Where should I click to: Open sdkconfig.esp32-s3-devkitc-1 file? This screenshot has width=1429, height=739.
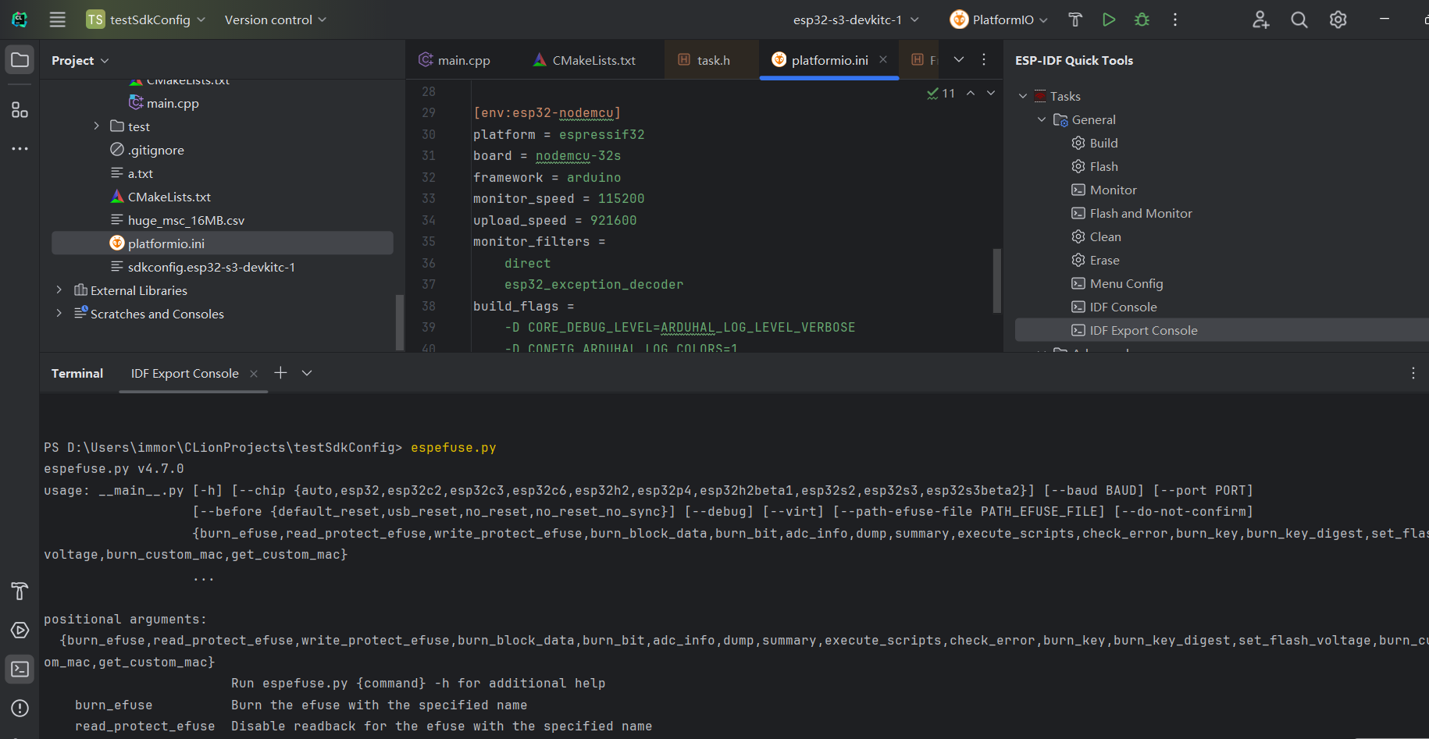point(202,267)
